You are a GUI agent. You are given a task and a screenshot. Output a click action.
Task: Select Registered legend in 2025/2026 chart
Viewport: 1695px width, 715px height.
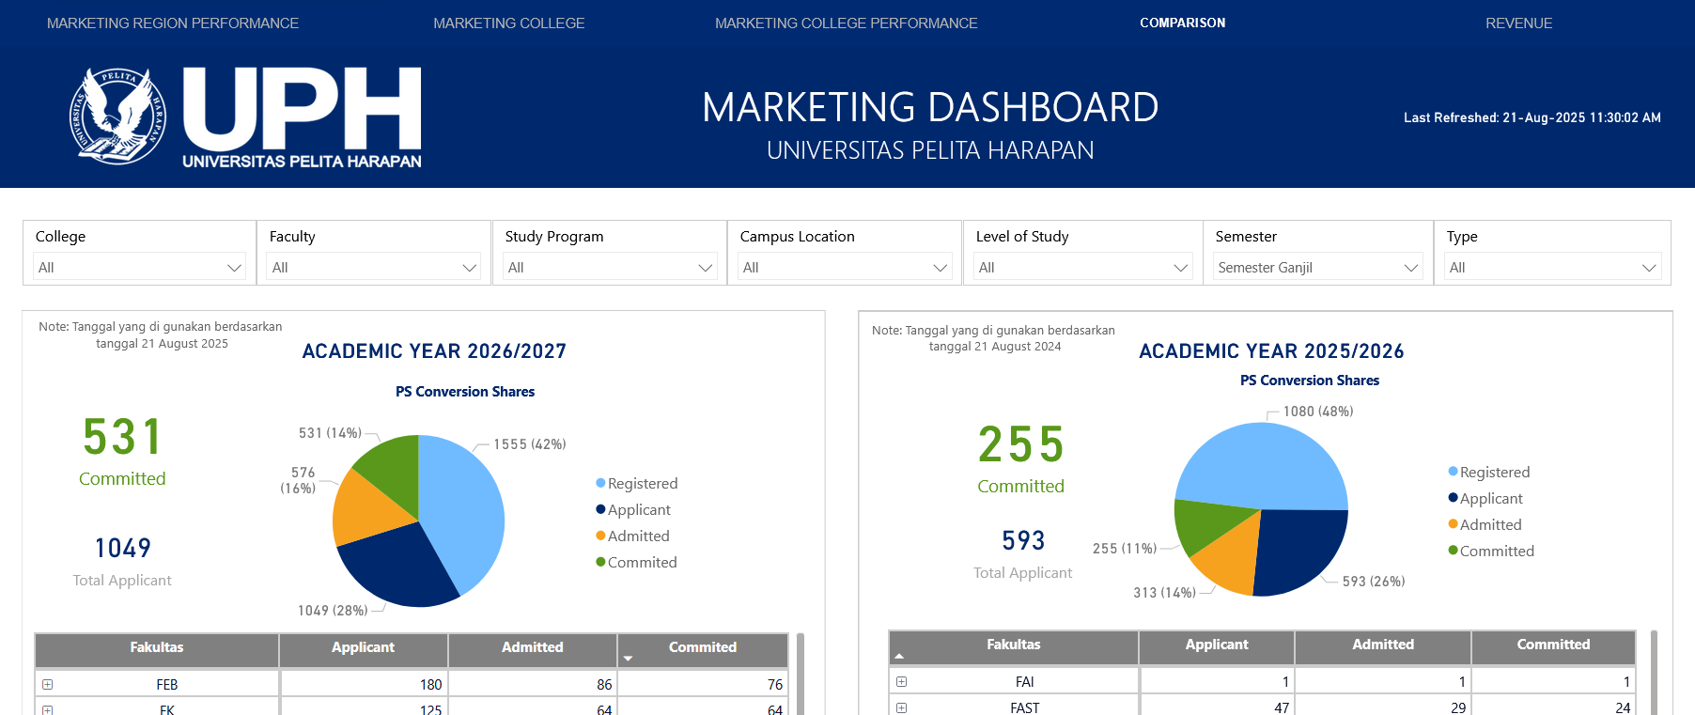(x=1488, y=472)
